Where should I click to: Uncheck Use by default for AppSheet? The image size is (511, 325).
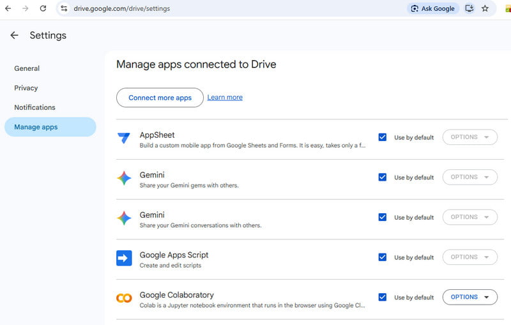383,137
